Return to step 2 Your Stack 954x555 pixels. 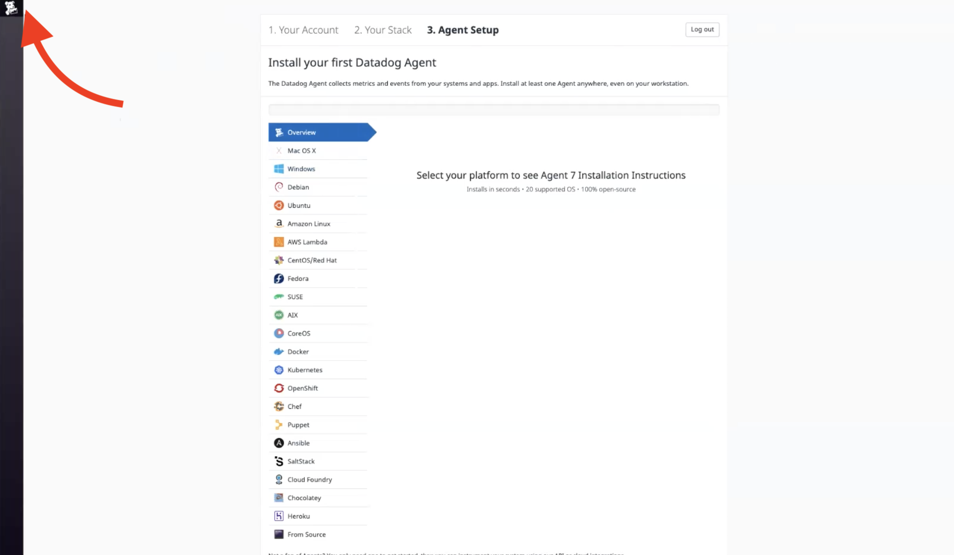pos(383,30)
